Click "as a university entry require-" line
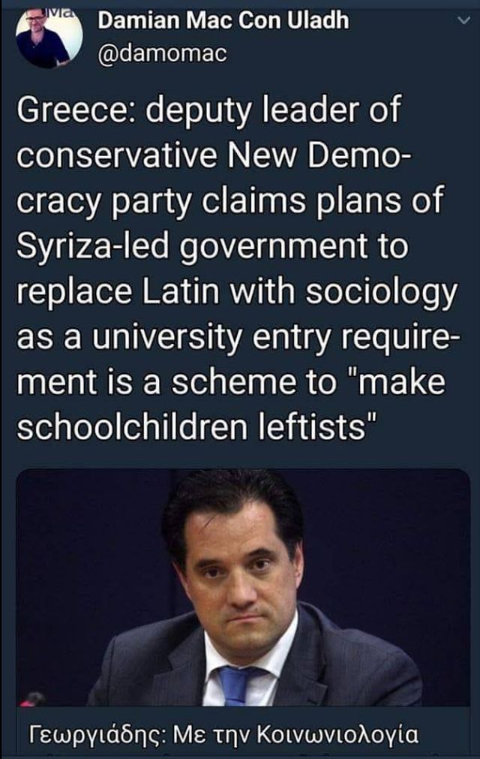Image resolution: width=480 pixels, height=759 pixels. coord(238,337)
